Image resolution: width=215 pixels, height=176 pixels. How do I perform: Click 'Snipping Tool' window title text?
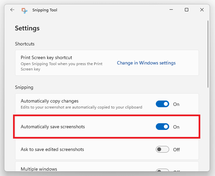45,10
